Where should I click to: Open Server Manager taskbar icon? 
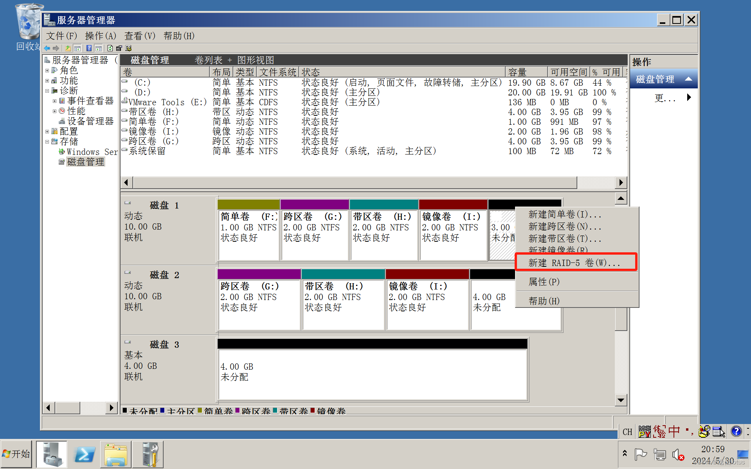pos(52,454)
